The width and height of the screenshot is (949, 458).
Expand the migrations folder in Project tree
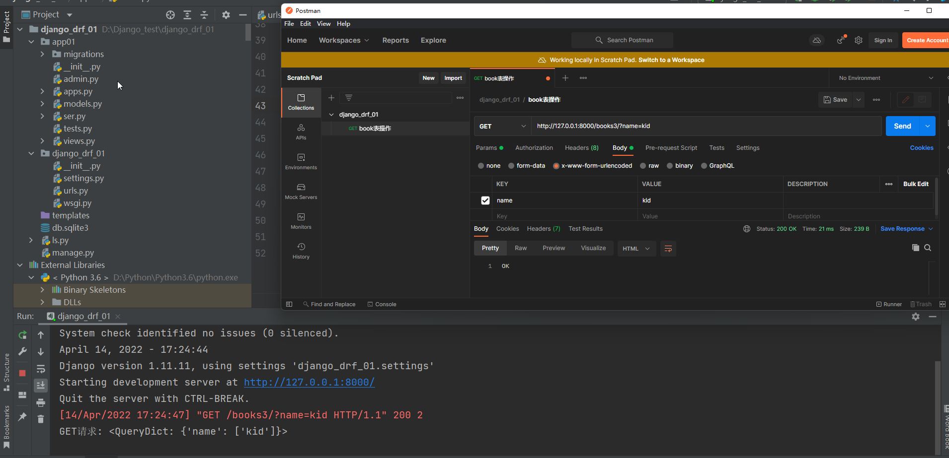pyautogui.click(x=42, y=54)
